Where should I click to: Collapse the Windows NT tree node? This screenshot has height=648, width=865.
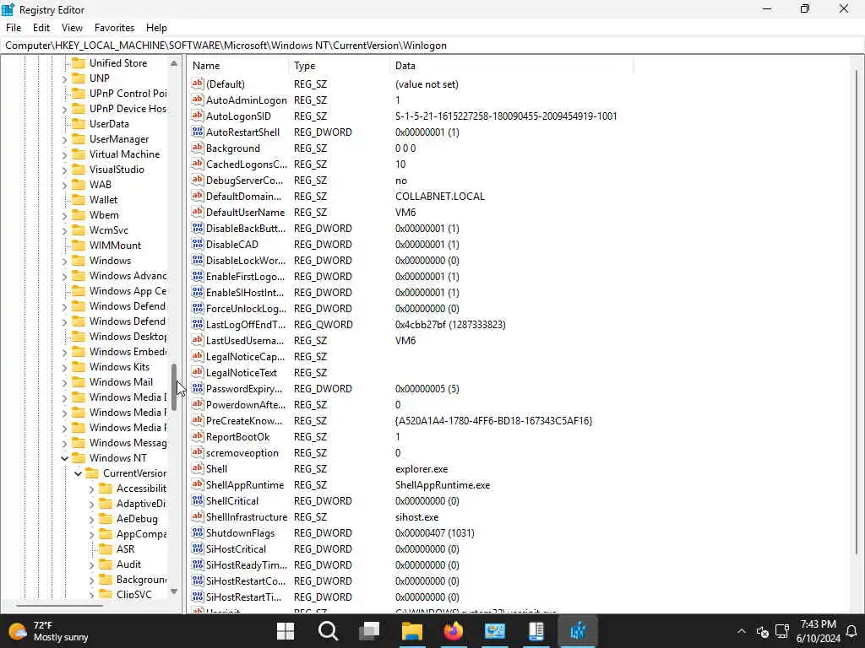64,458
